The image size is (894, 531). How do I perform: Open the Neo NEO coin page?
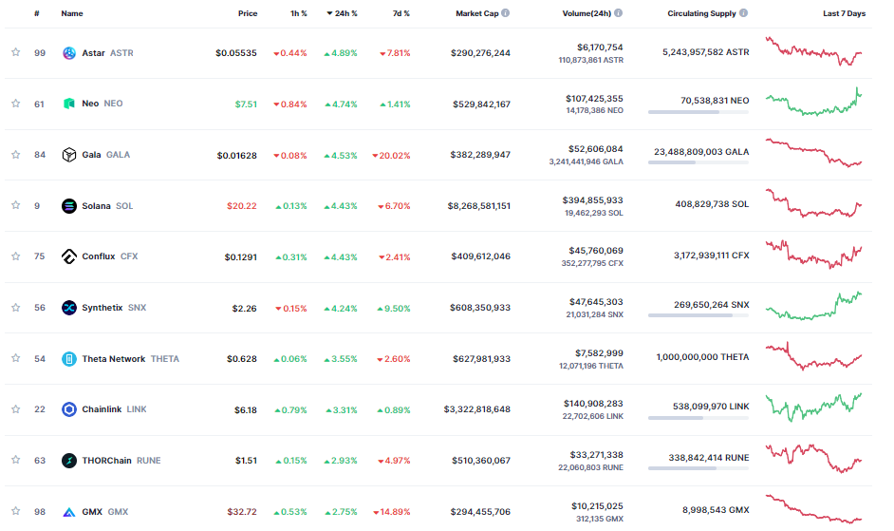click(102, 104)
